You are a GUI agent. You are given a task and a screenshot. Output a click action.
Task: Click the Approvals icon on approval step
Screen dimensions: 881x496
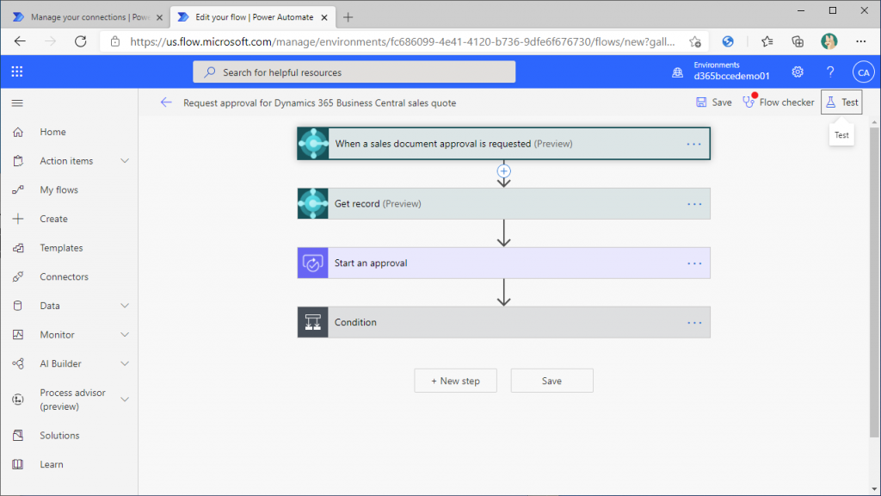click(313, 263)
